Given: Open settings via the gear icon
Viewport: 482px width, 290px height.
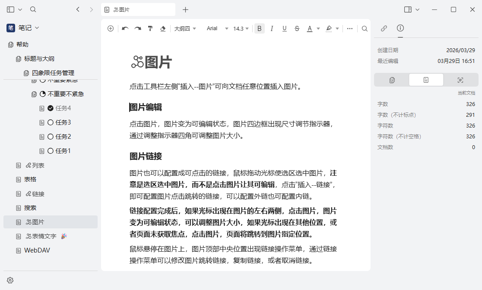Looking at the screenshot, I should (10, 280).
